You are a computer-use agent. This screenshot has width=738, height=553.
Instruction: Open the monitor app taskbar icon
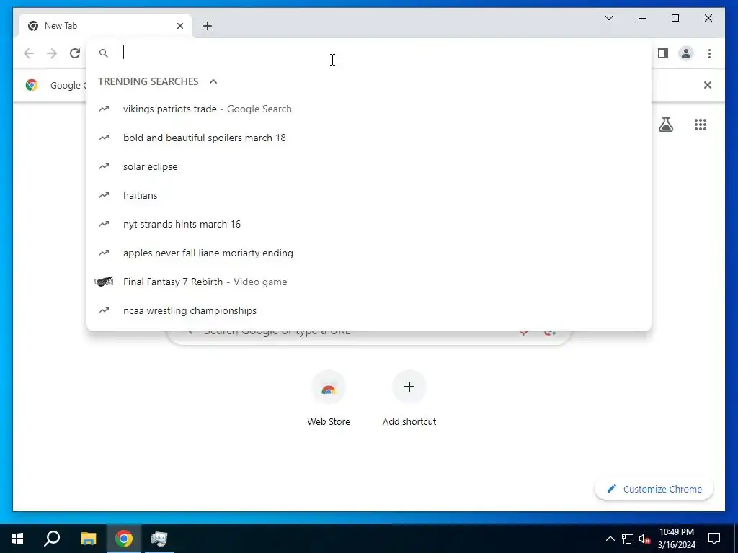pos(159,539)
